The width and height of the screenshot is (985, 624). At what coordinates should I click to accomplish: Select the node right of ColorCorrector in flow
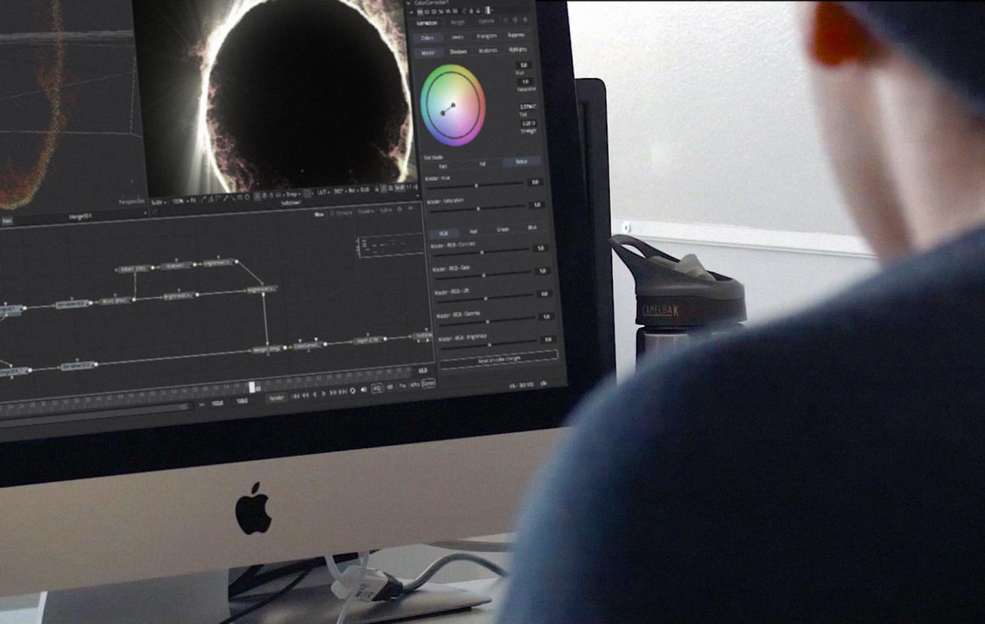point(369,340)
